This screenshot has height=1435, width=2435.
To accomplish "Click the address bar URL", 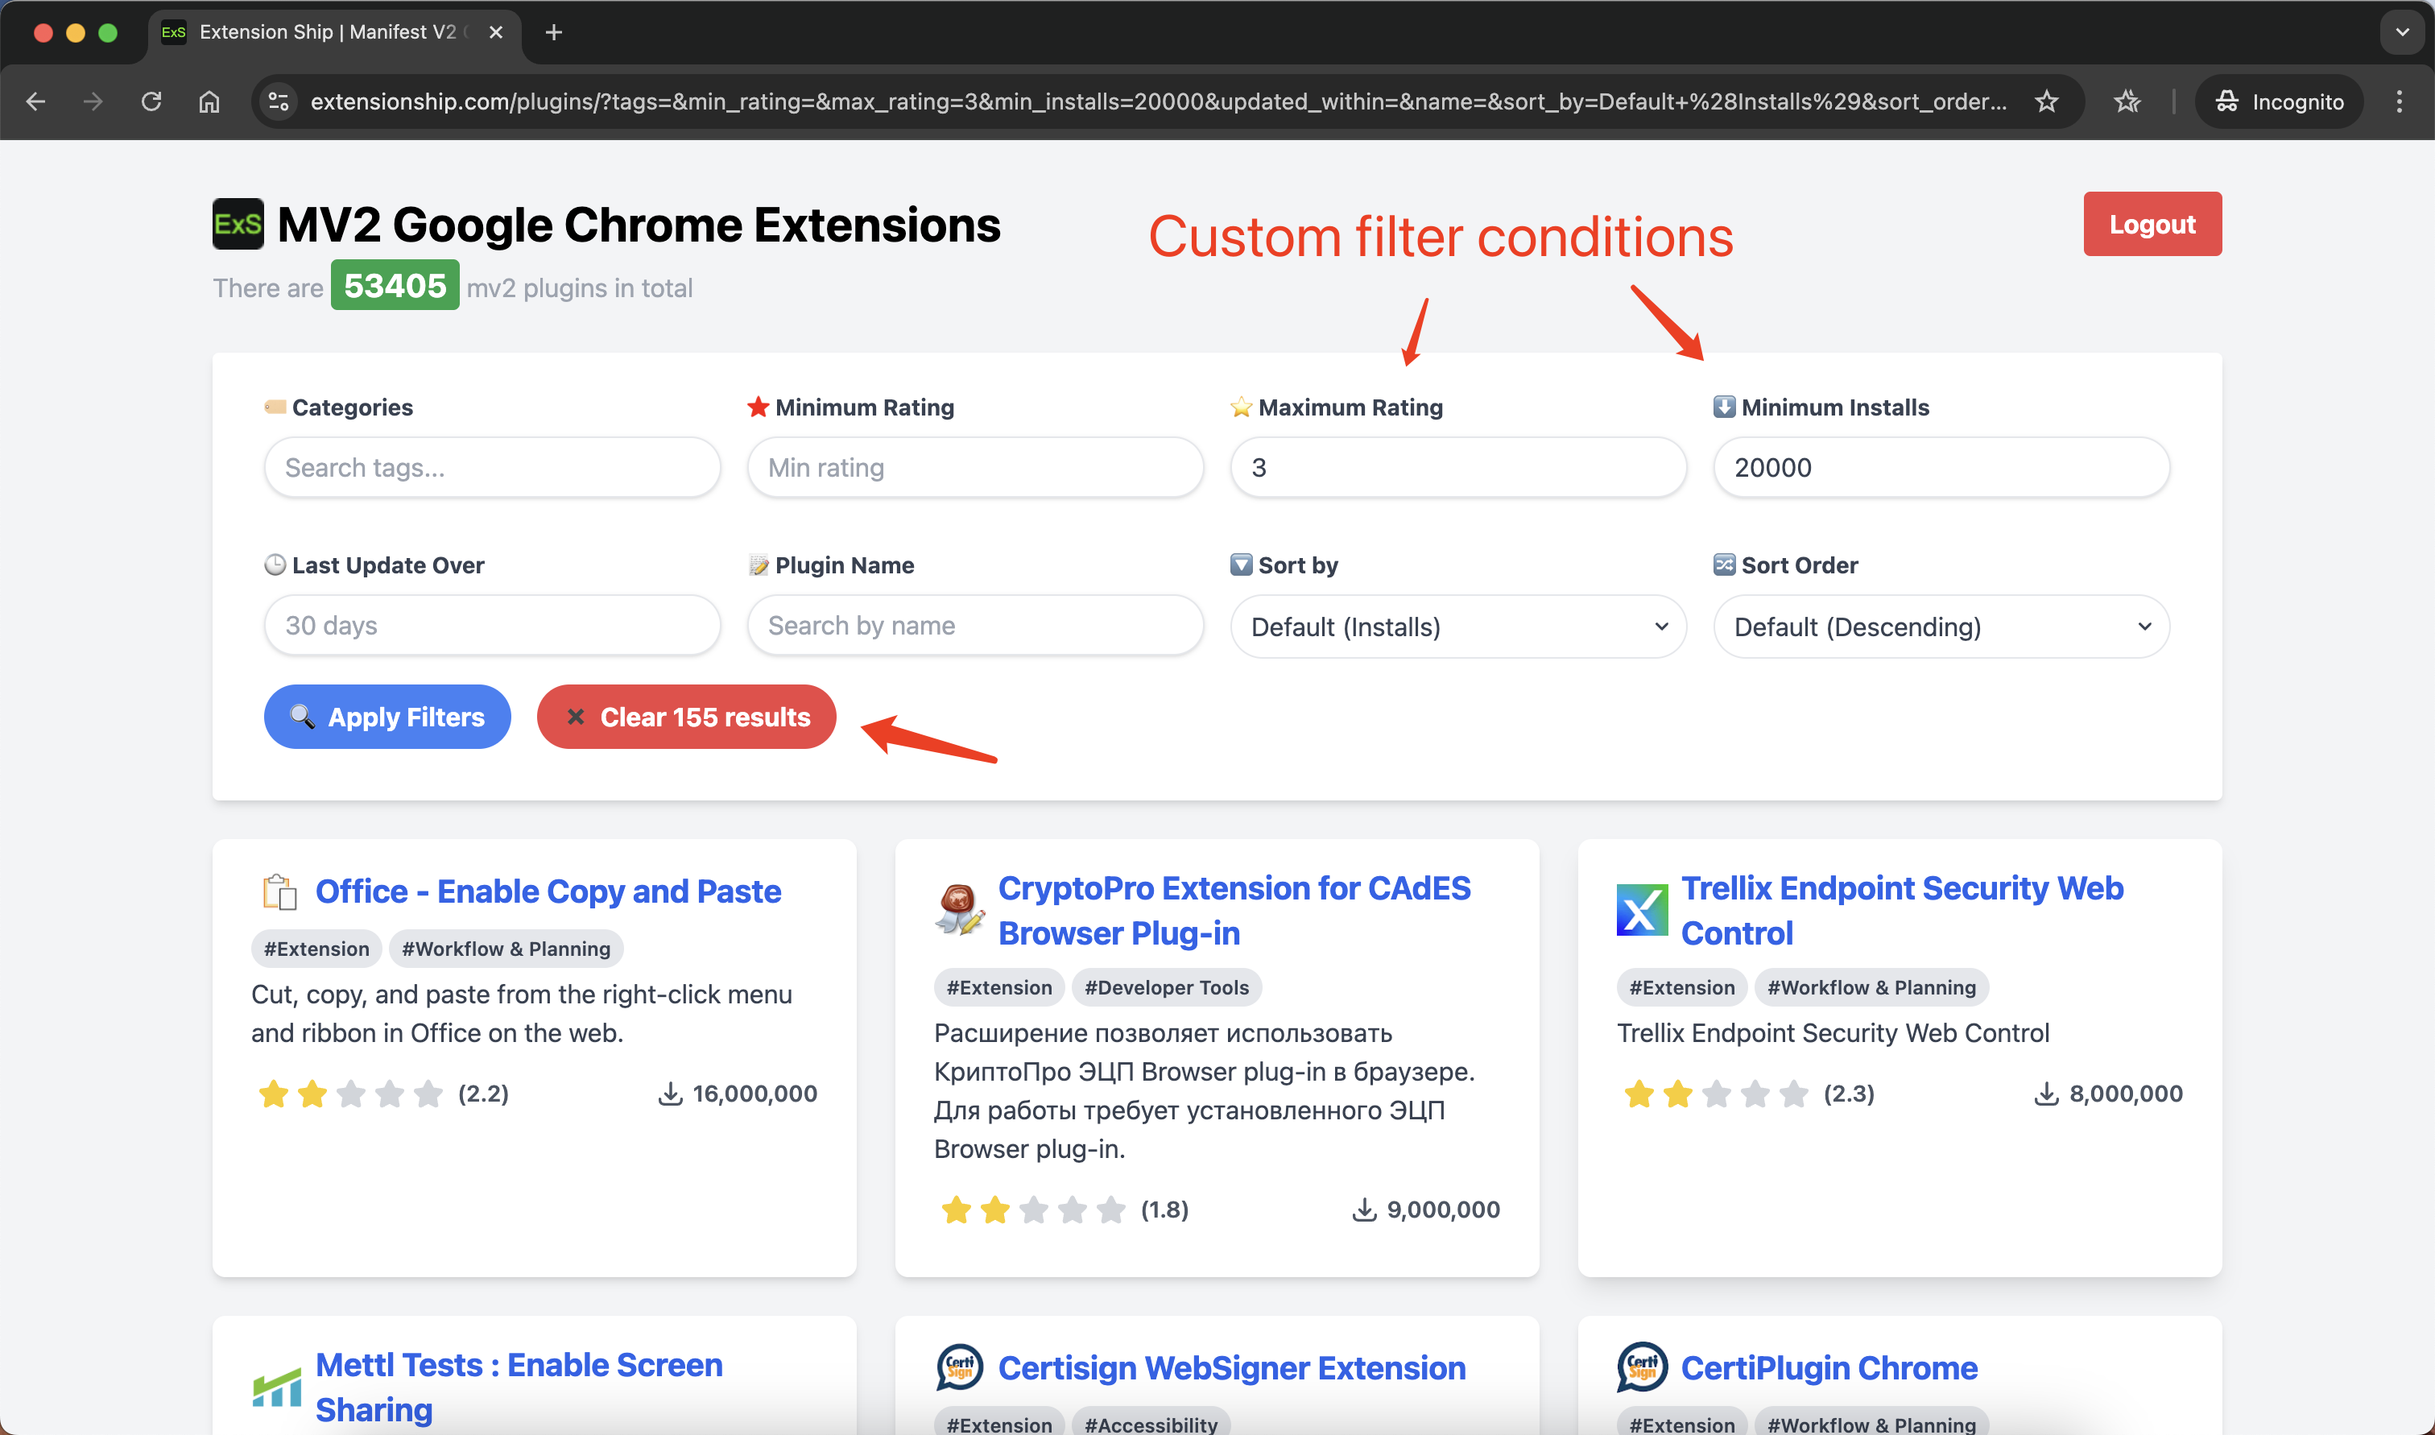I will [x=1157, y=101].
